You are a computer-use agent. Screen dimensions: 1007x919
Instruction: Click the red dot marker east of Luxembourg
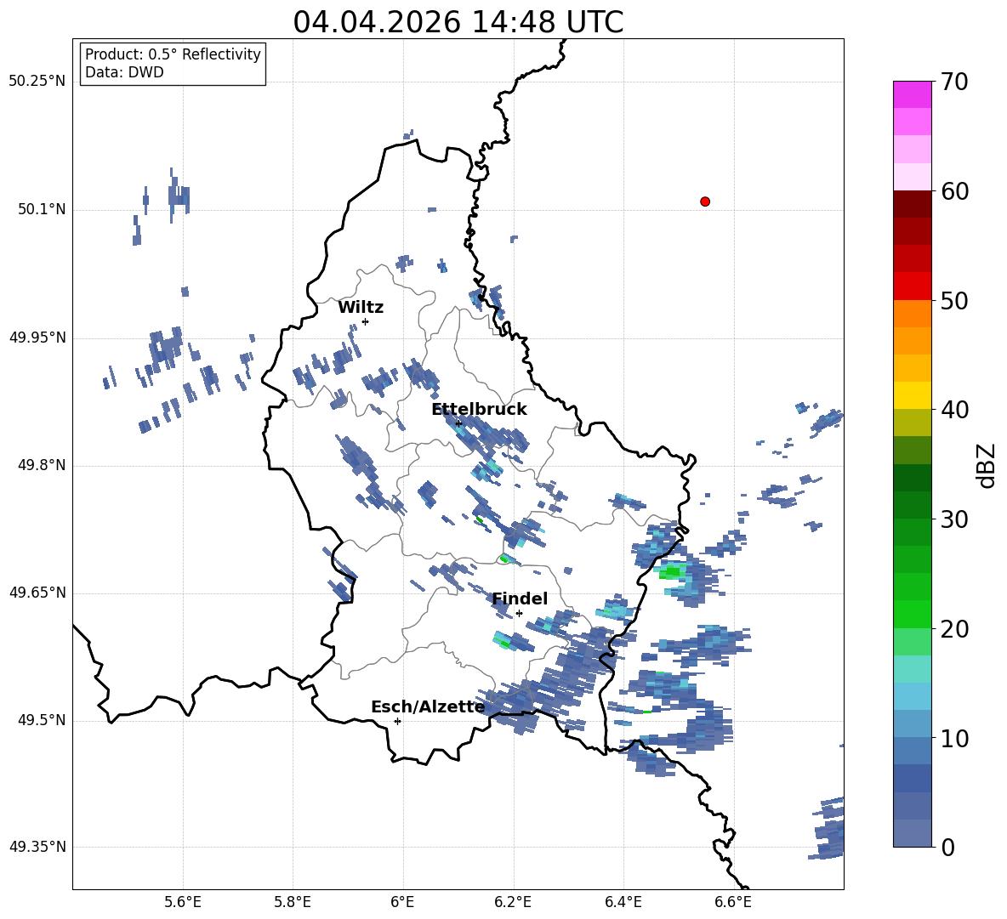[x=704, y=201]
